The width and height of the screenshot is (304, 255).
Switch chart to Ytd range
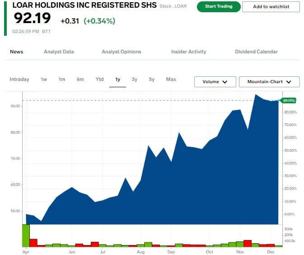coord(100,79)
